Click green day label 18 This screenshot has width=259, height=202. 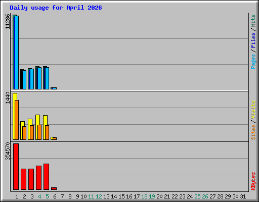tap(144, 196)
